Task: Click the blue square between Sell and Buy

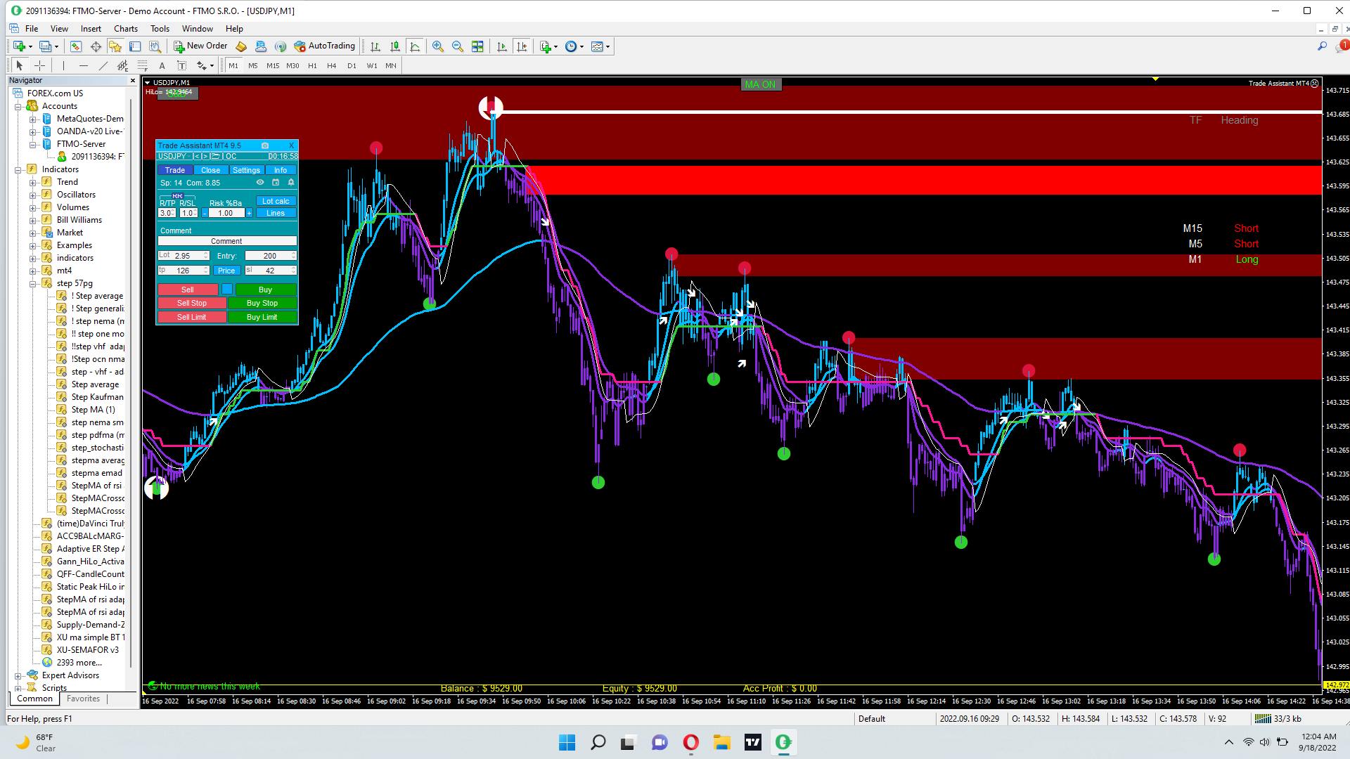Action: [x=227, y=289]
